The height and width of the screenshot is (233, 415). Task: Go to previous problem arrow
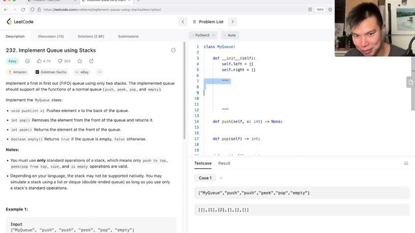point(183,21)
